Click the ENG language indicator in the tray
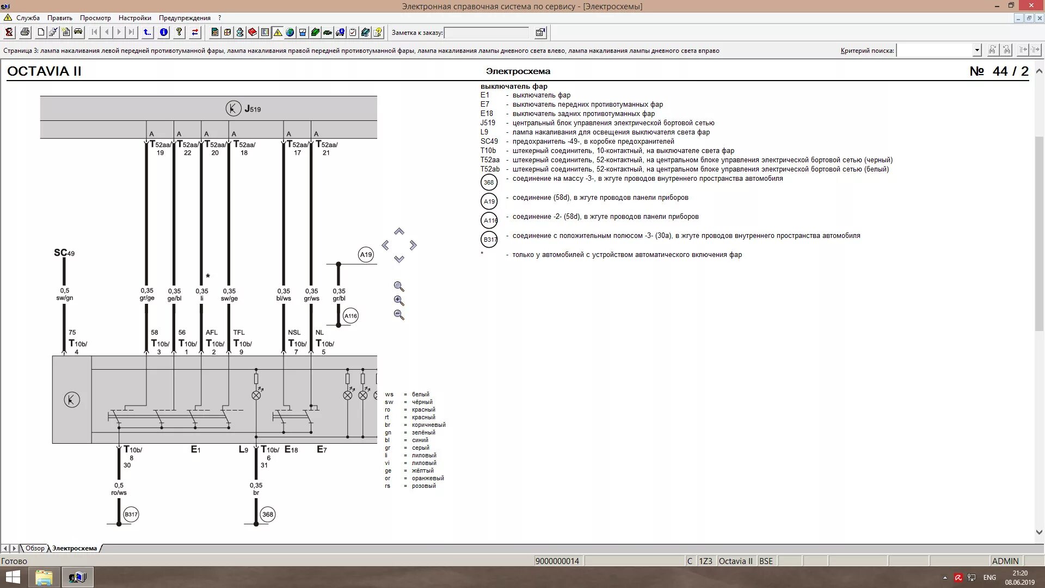Screen dimensions: 1045x588 [x=989, y=577]
